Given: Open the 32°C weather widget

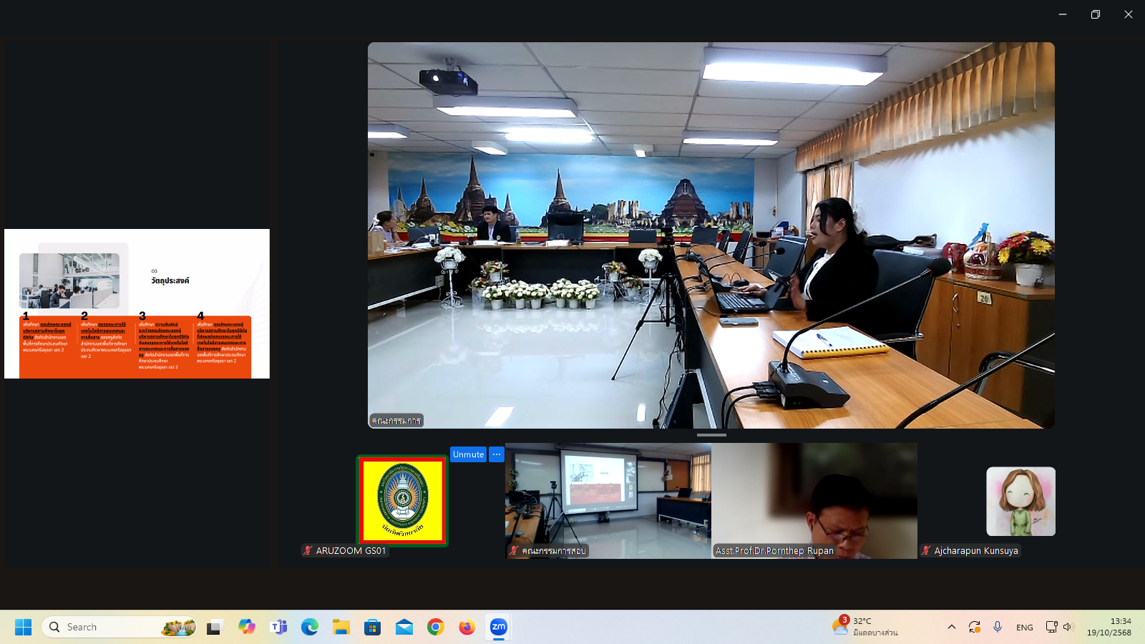Looking at the screenshot, I should point(864,627).
